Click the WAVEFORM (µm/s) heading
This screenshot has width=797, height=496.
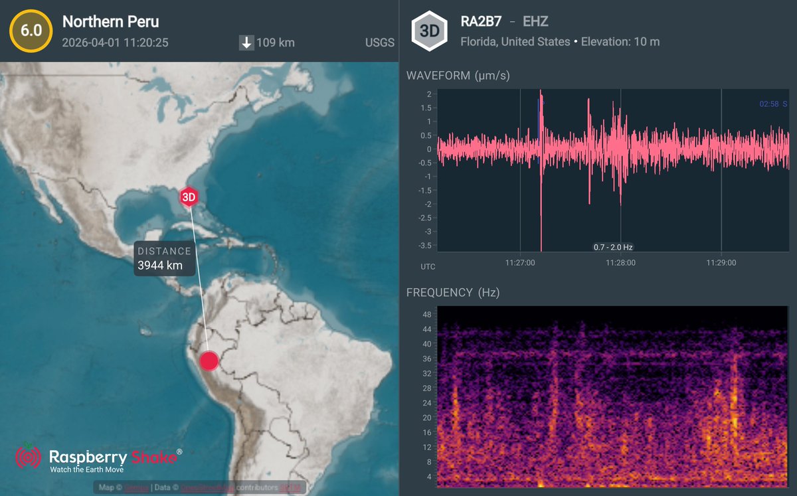pos(458,76)
